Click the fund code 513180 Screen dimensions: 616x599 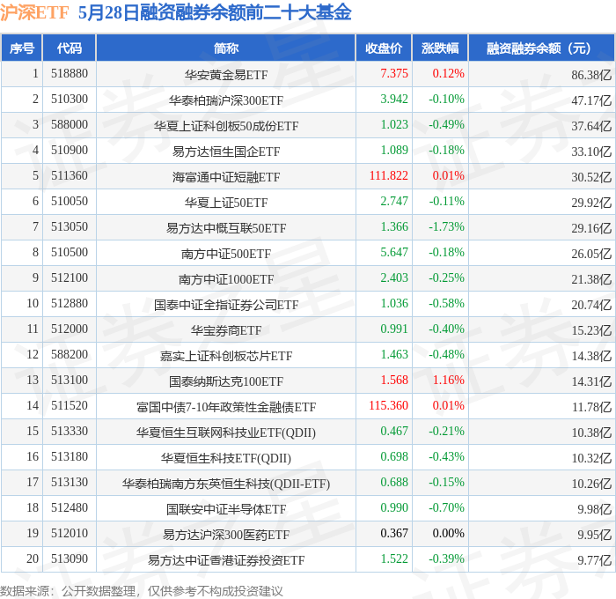70,457
